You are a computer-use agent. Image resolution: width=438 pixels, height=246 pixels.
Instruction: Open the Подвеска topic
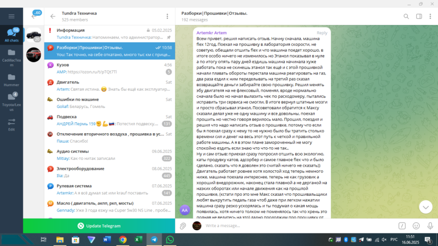pyautogui.click(x=109, y=120)
